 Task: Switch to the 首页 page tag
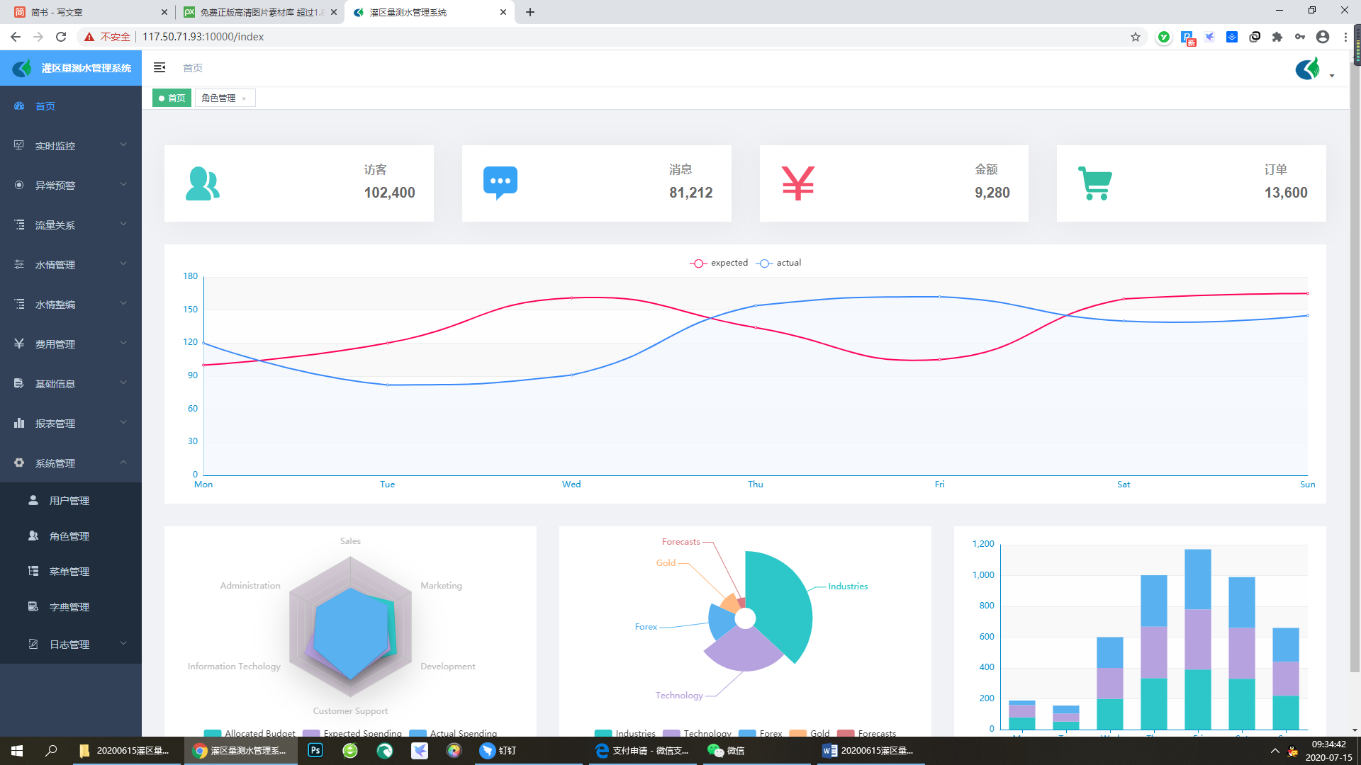(x=172, y=98)
